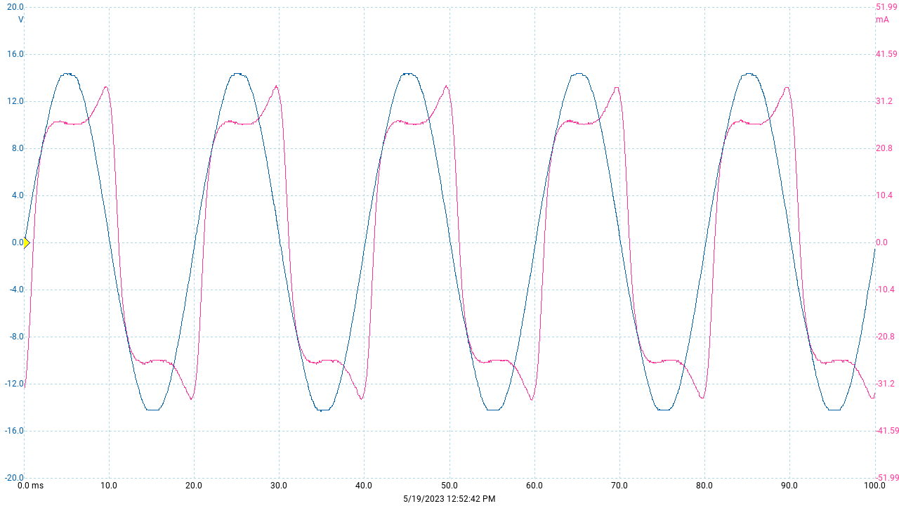Click the 16.0 voltage axis label
This screenshot has height=506, width=899.
point(15,54)
